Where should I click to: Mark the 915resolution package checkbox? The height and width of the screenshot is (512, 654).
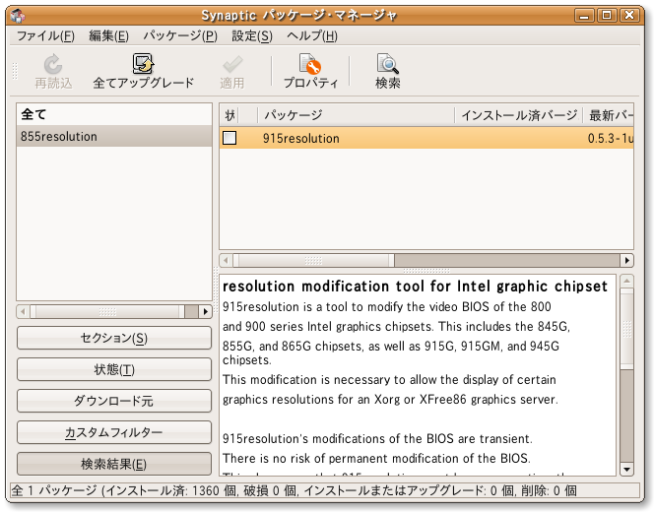[x=229, y=138]
